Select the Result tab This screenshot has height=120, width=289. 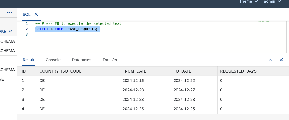tap(29, 60)
